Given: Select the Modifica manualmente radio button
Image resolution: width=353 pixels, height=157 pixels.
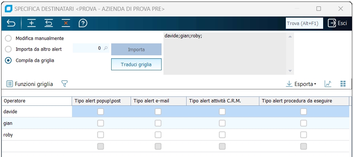Looking at the screenshot, I should click(x=8, y=39).
